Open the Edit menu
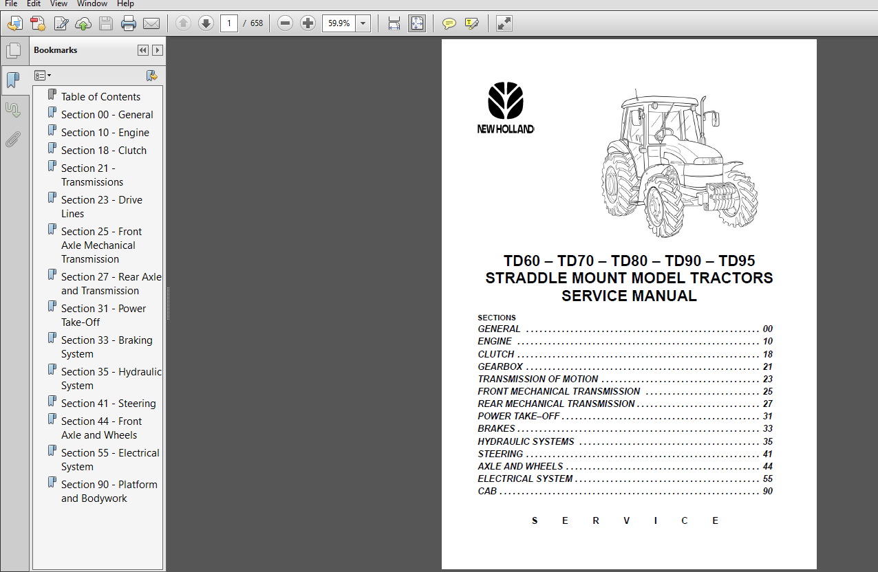 pyautogui.click(x=34, y=4)
